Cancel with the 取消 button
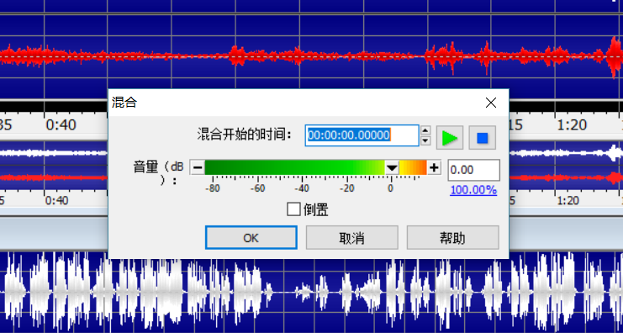This screenshot has height=333, width=623. pos(351,238)
